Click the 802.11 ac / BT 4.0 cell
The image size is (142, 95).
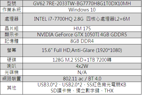82,79
